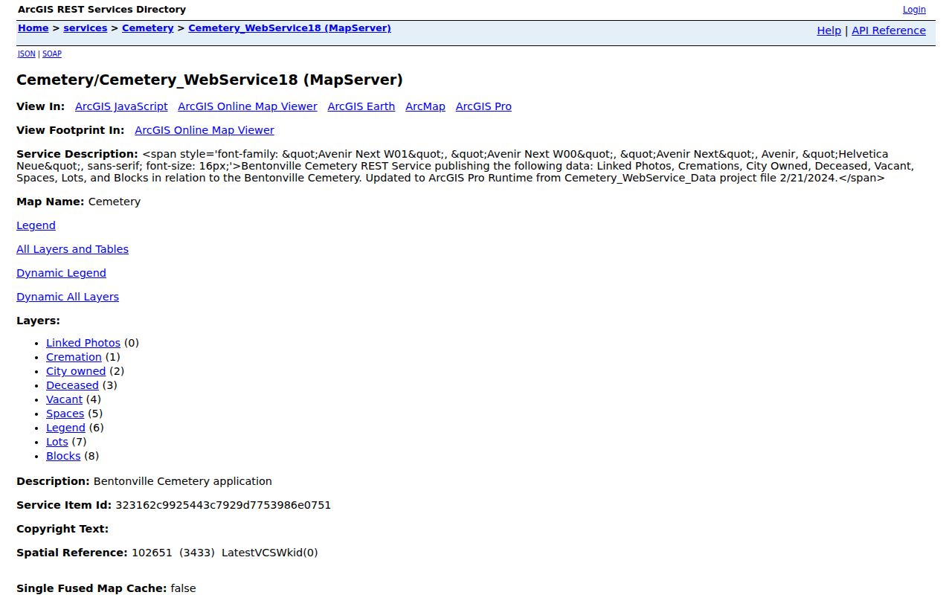Open the City owned layer
The height and width of the screenshot is (595, 952).
[76, 371]
